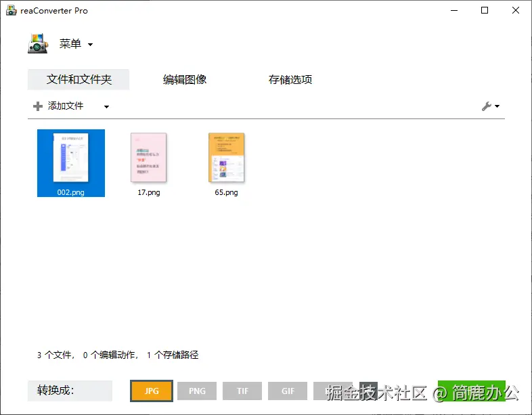Click the plus icon beside 添加文件
The width and height of the screenshot is (532, 415).
point(38,106)
